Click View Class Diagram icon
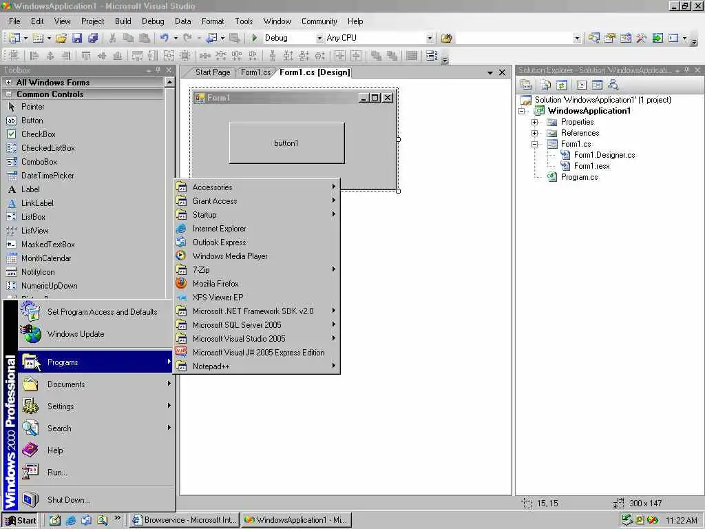This screenshot has width=705, height=529. pyautogui.click(x=613, y=85)
